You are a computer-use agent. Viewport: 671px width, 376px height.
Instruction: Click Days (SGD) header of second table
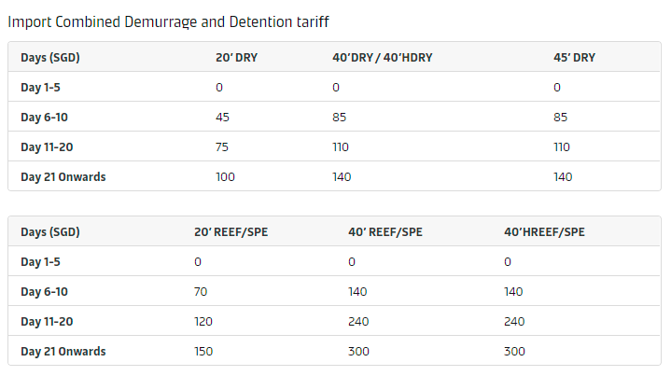pyautogui.click(x=50, y=231)
